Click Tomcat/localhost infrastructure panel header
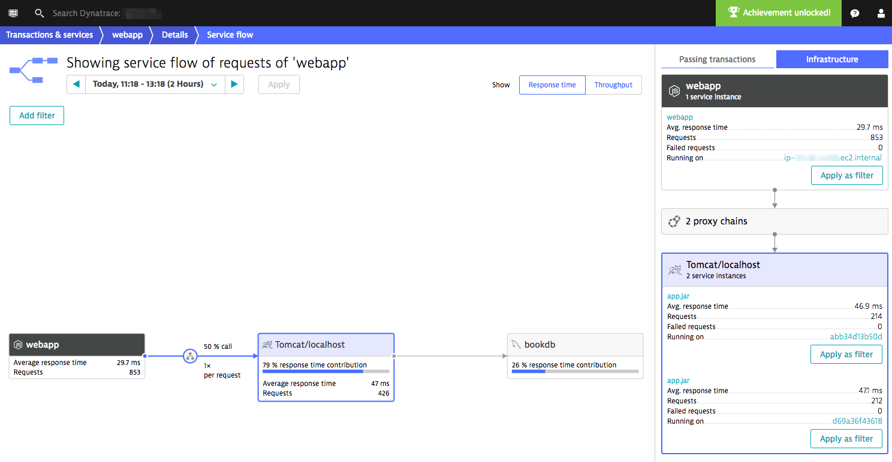 click(775, 270)
